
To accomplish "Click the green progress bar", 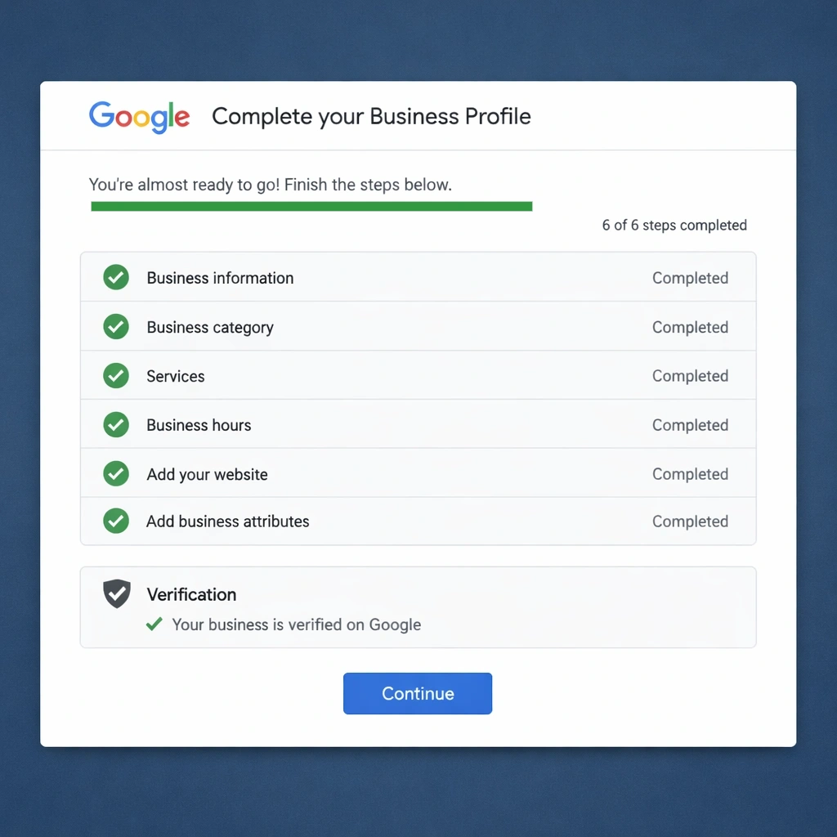I will pos(311,205).
